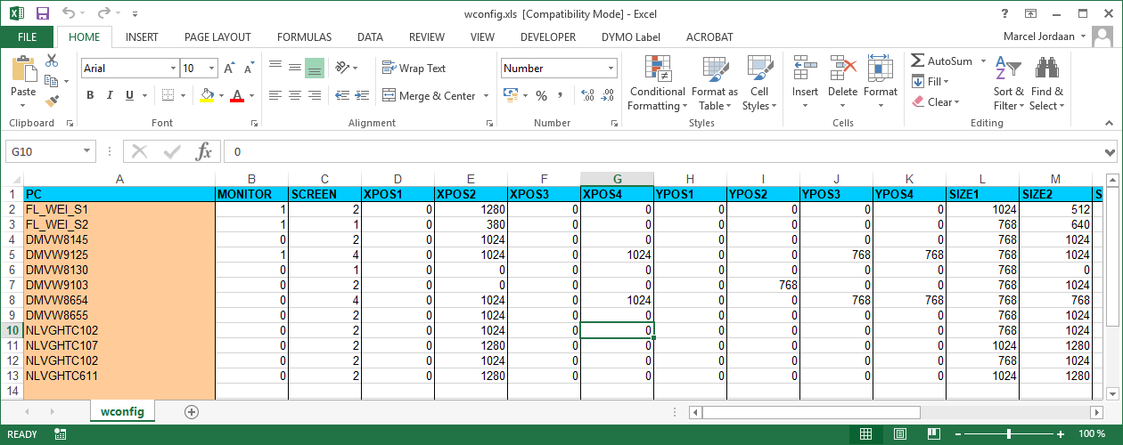Open the Arial font name dropdown

click(173, 69)
